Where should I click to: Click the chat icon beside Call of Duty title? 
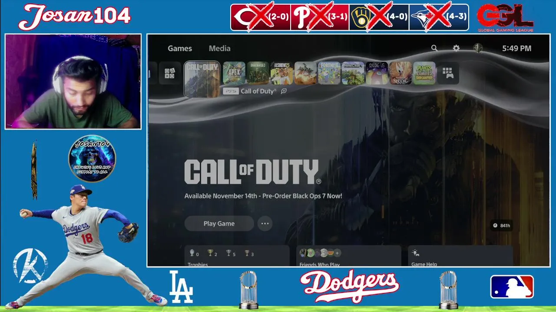(x=284, y=91)
